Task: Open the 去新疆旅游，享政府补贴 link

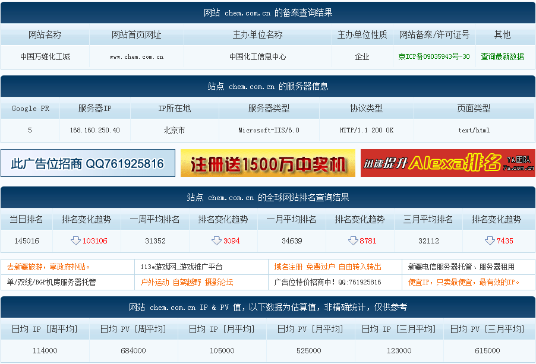Action: [x=48, y=267]
